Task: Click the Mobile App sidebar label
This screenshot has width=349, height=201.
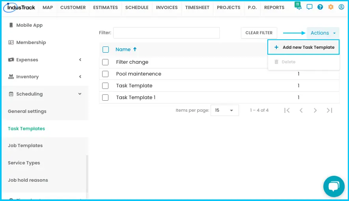Action: [30, 25]
